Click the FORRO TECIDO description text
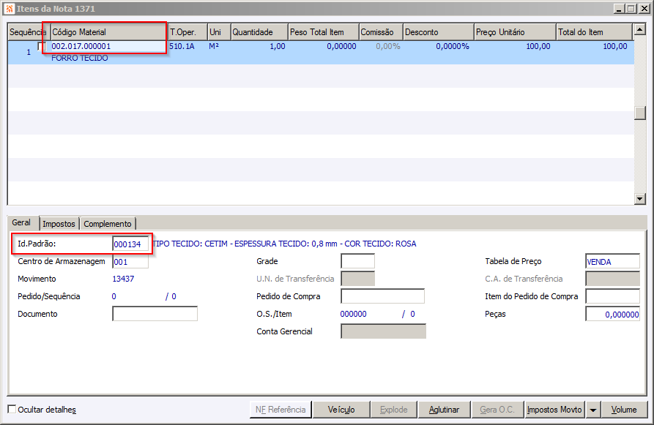This screenshot has height=425, width=654. point(80,58)
